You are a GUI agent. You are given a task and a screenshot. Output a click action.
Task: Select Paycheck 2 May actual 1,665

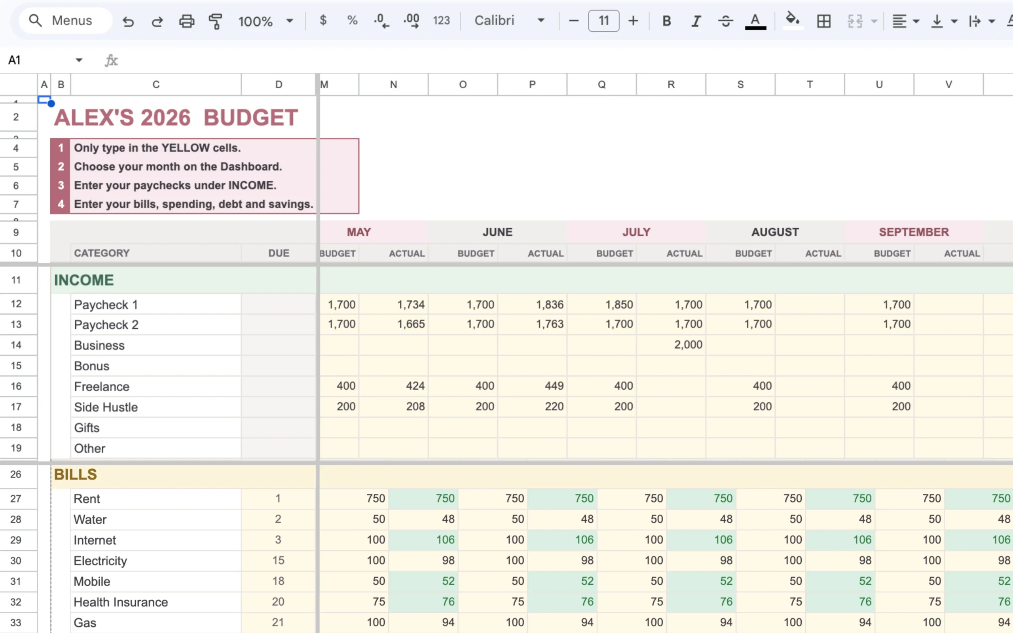pyautogui.click(x=393, y=324)
